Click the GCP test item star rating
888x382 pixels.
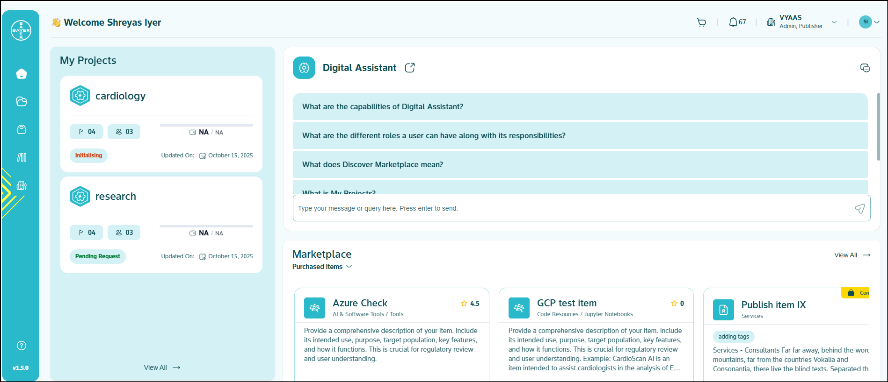pyautogui.click(x=677, y=304)
